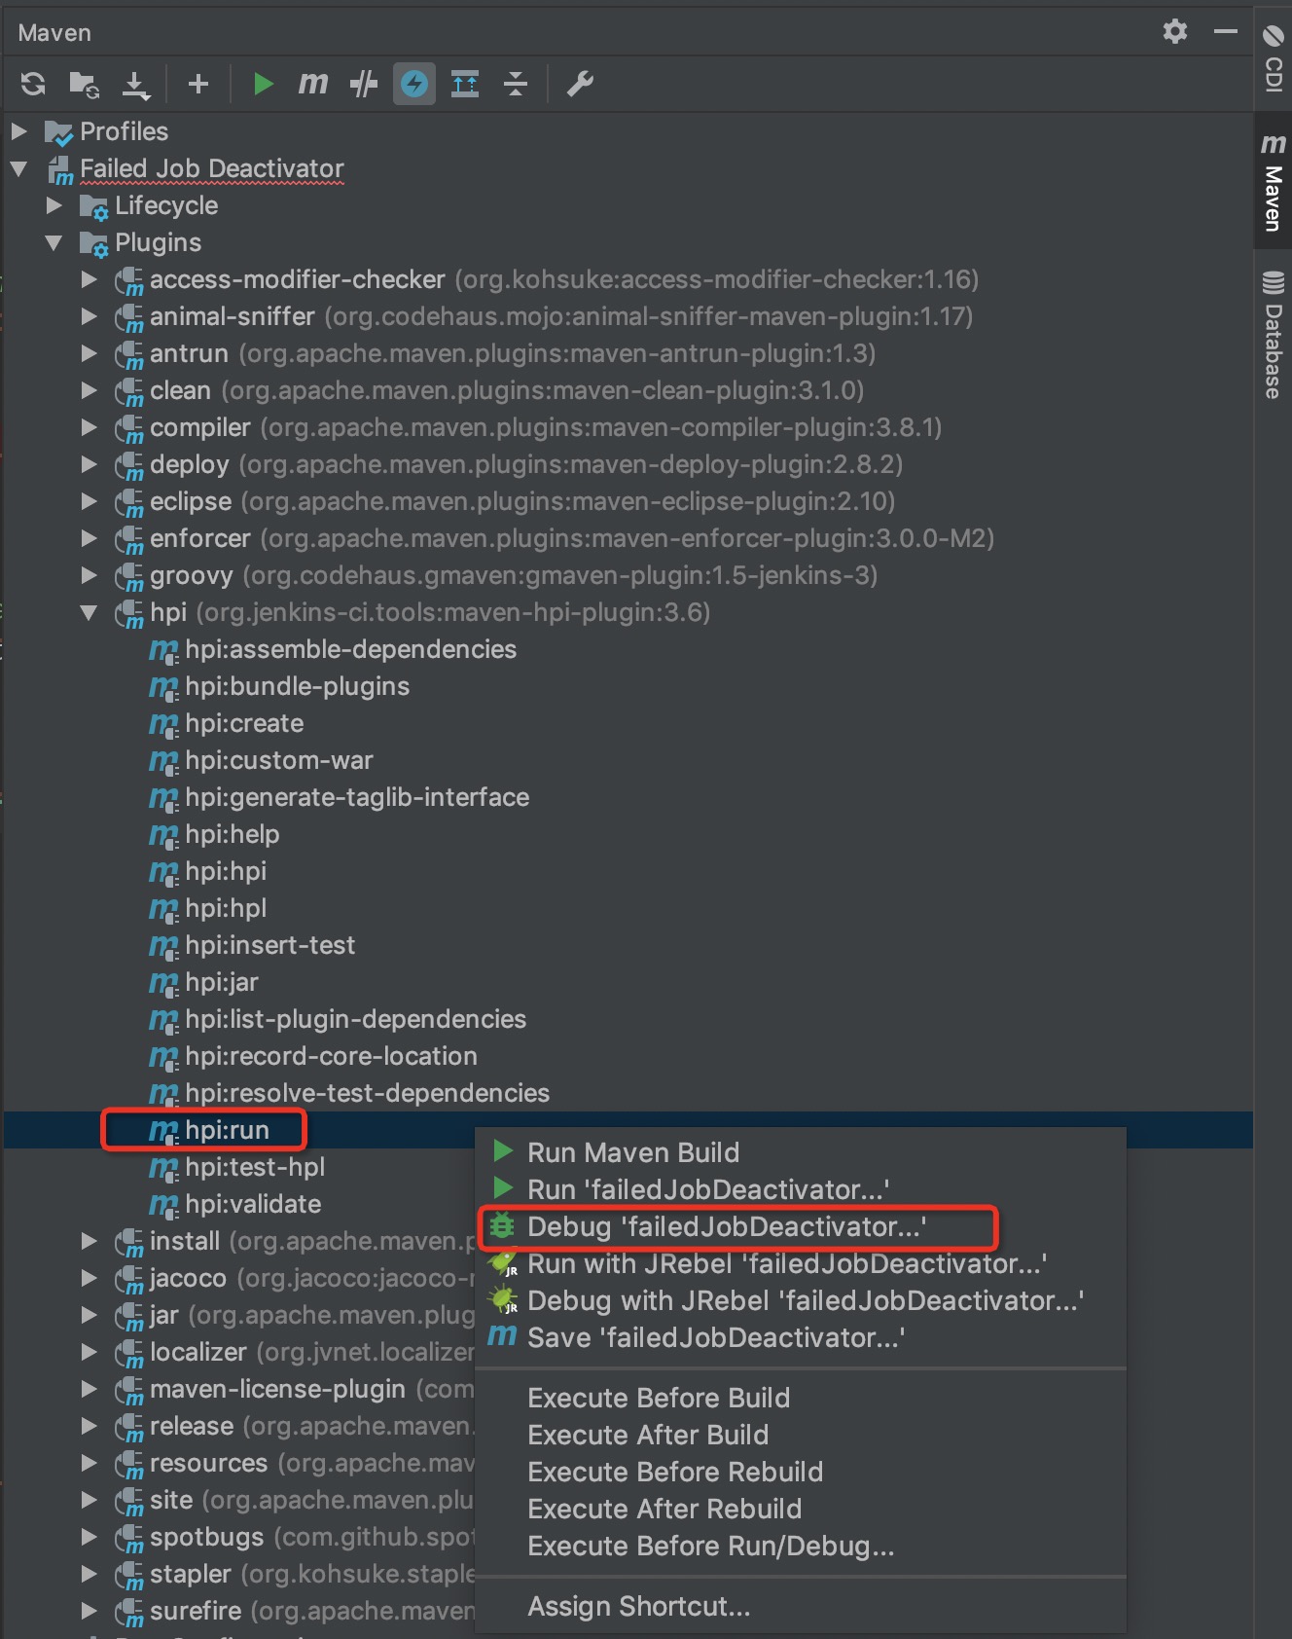Choose Run with JRebel menu entry
The height and width of the screenshot is (1639, 1292).
pyautogui.click(x=801, y=1263)
